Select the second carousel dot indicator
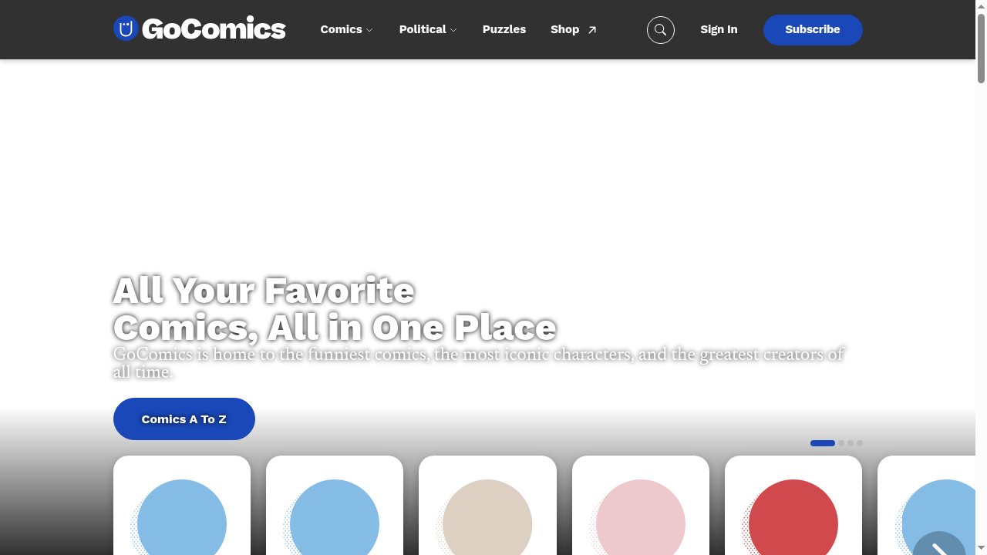Viewport: 987px width, 555px height. tap(840, 443)
